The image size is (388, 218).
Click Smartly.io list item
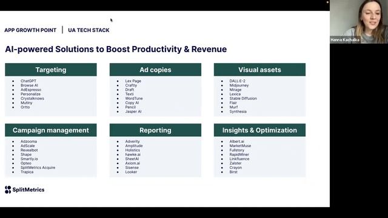[29, 159]
